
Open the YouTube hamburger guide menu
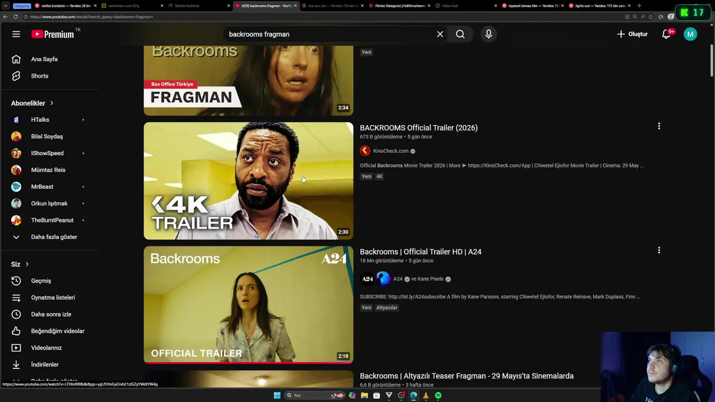[16, 34]
